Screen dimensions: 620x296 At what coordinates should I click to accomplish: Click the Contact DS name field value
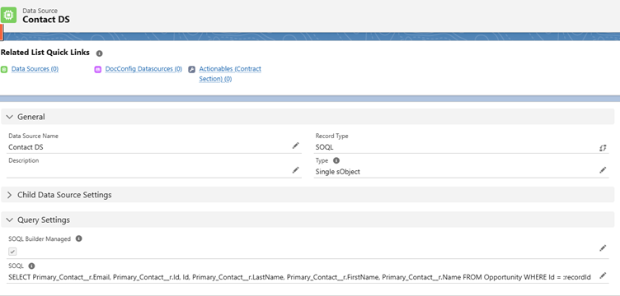coord(26,147)
